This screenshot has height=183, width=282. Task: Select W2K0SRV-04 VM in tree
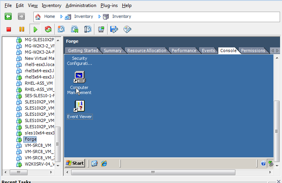40,164
